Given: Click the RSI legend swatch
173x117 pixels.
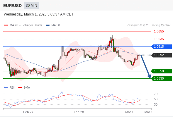Looking at the screenshot, I should click(x=6, y=88).
